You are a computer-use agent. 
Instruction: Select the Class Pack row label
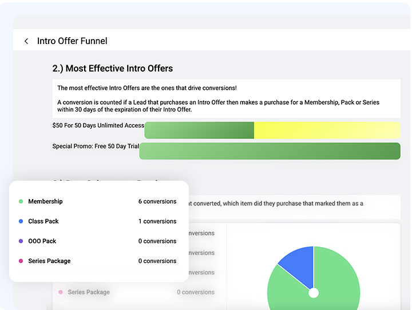[43, 221]
